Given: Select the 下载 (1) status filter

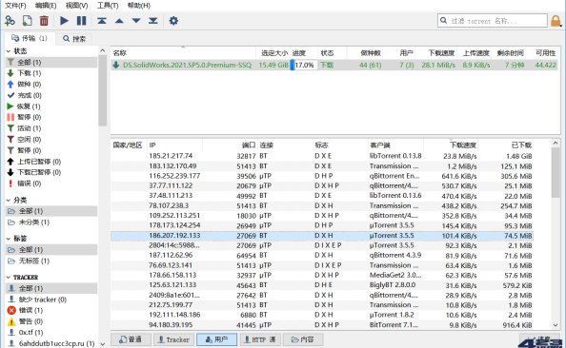Looking at the screenshot, I should pyautogui.click(x=51, y=73).
